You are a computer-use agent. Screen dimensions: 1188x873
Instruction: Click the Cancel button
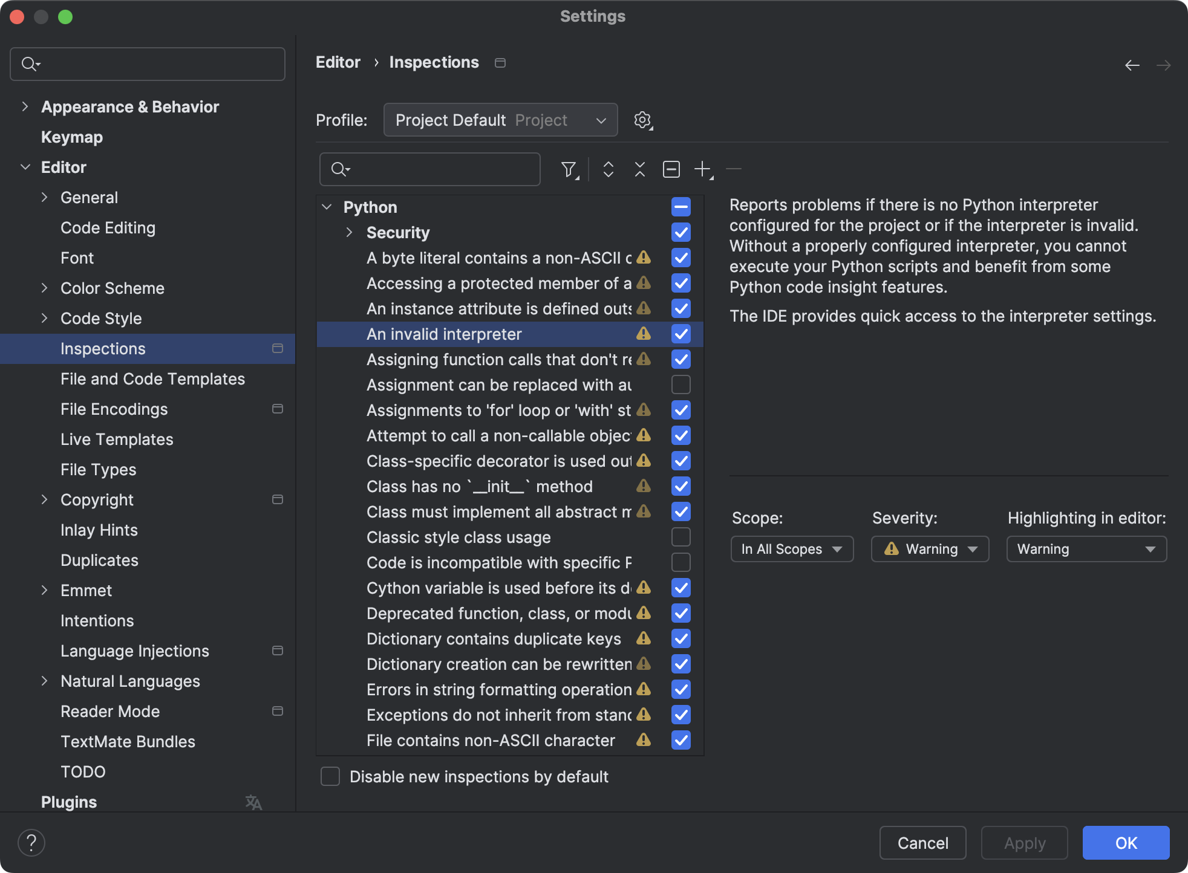pos(923,843)
